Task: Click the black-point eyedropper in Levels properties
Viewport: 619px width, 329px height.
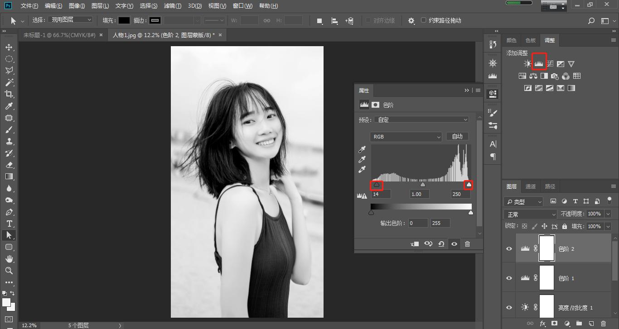Action: (x=361, y=149)
